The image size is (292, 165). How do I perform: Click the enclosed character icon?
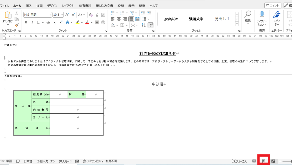pyautogui.click(x=103, y=22)
